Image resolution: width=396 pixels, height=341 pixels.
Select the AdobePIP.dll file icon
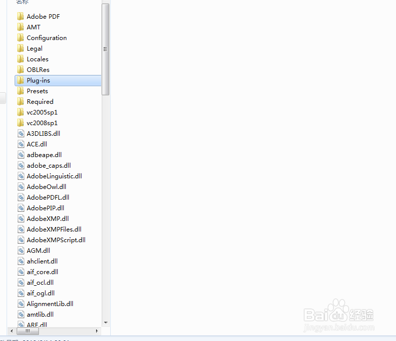[21, 208]
